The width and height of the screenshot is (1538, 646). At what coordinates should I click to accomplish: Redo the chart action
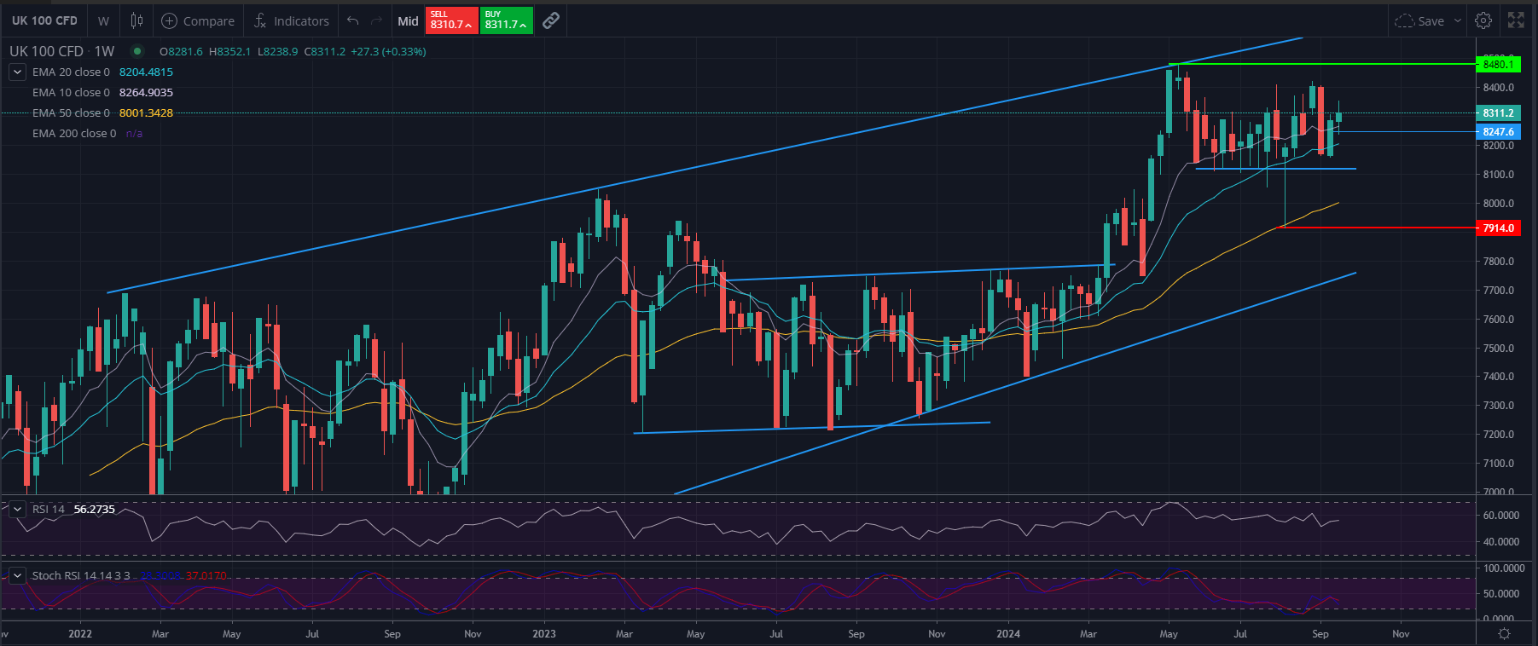coord(377,20)
